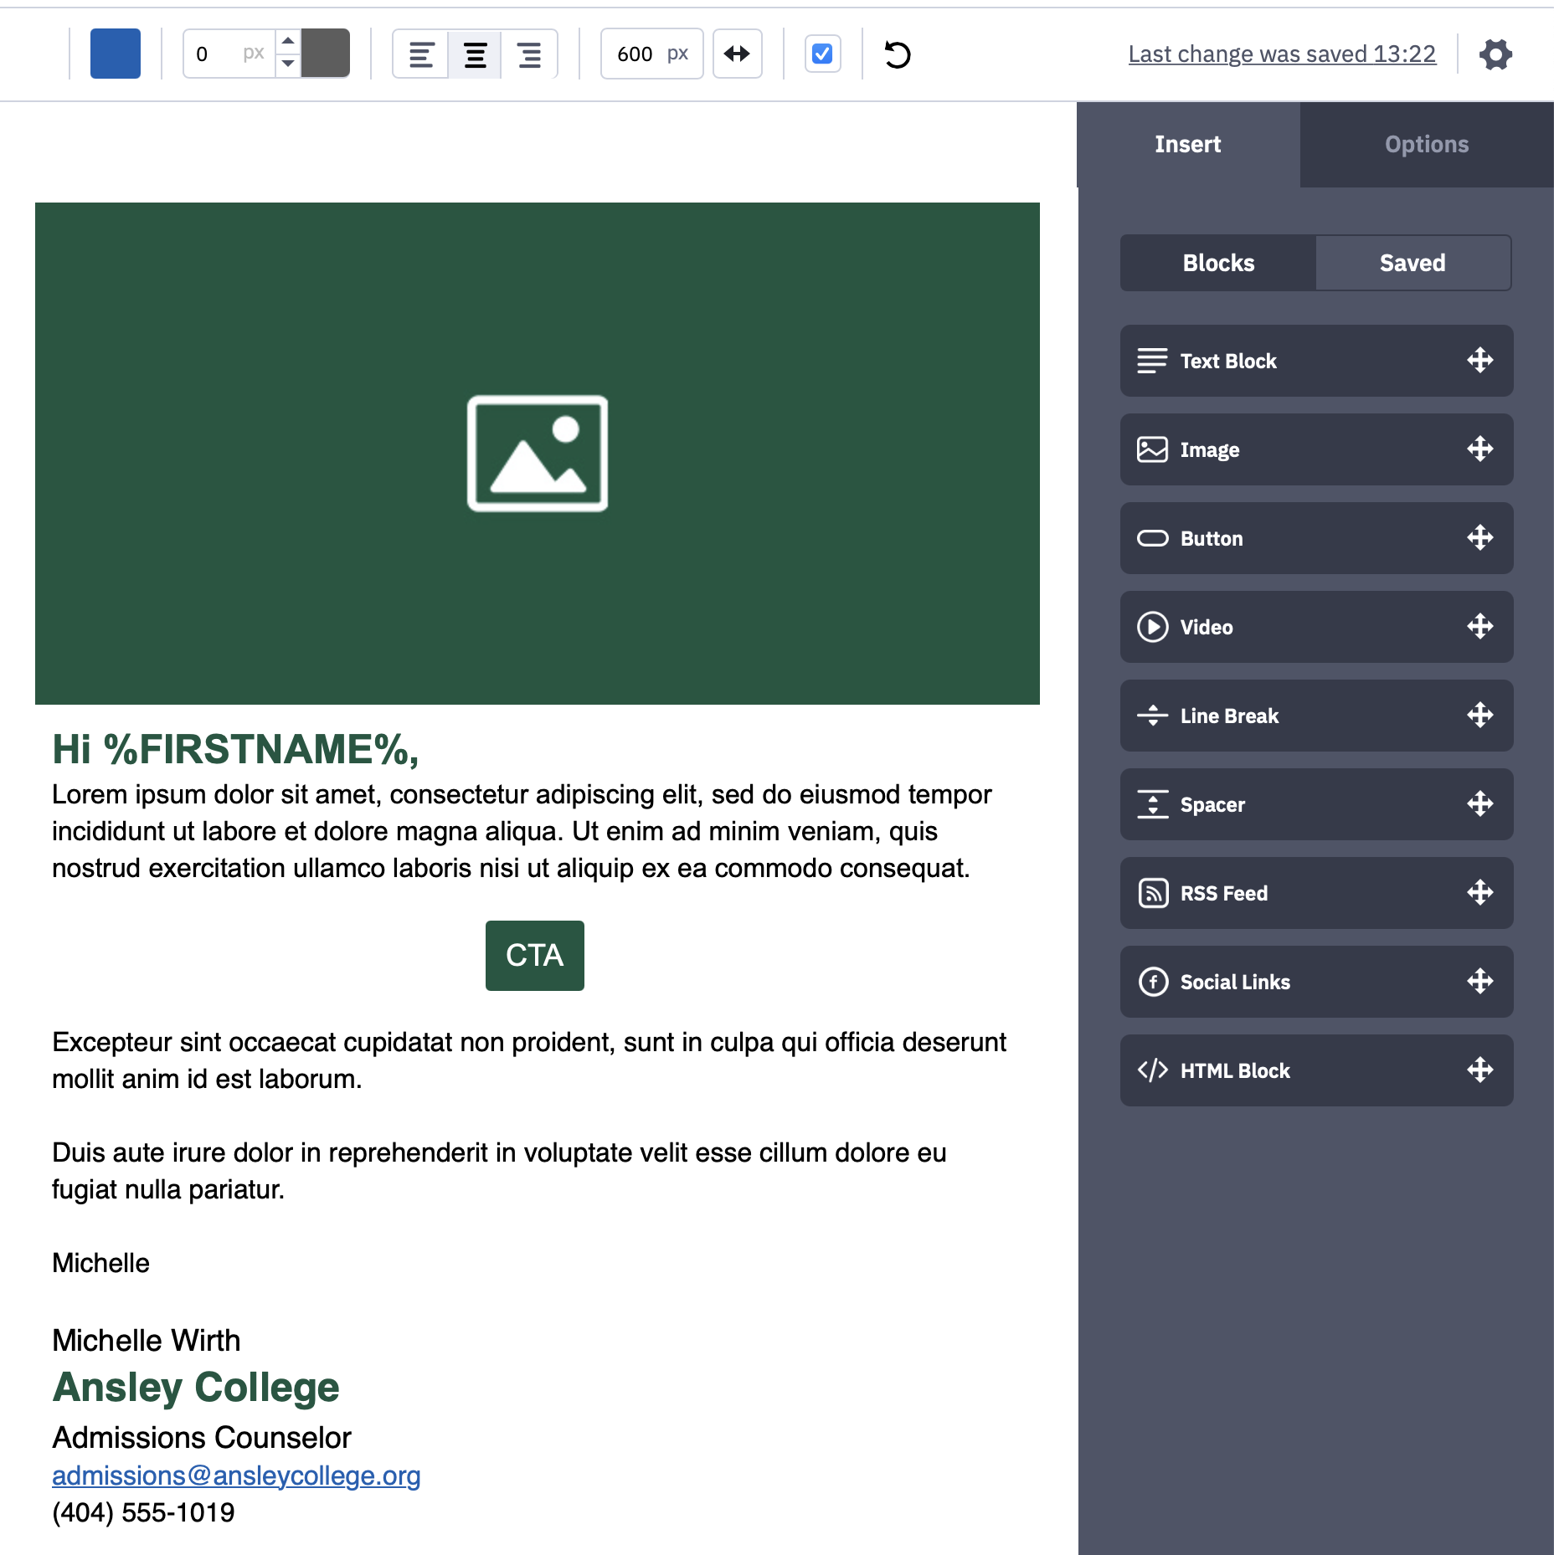This screenshot has height=1555, width=1554.
Task: Click the 'Michelle Wirth' signature name
Action: tap(147, 1341)
